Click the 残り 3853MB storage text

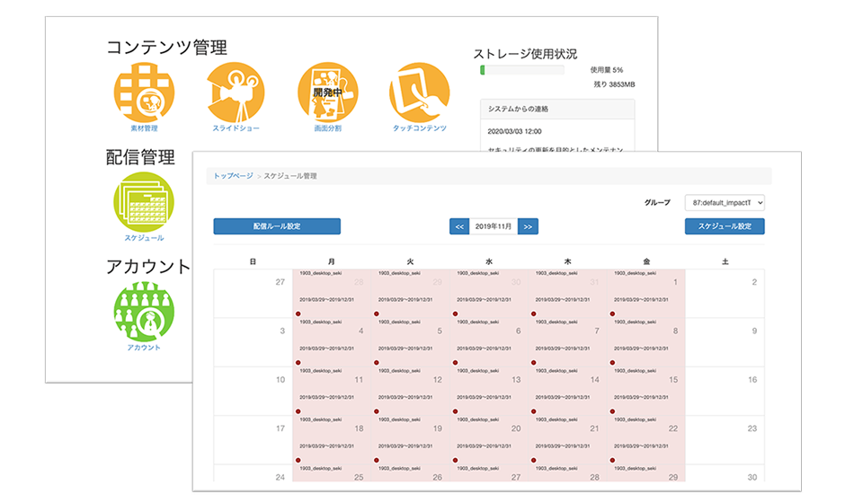click(614, 84)
